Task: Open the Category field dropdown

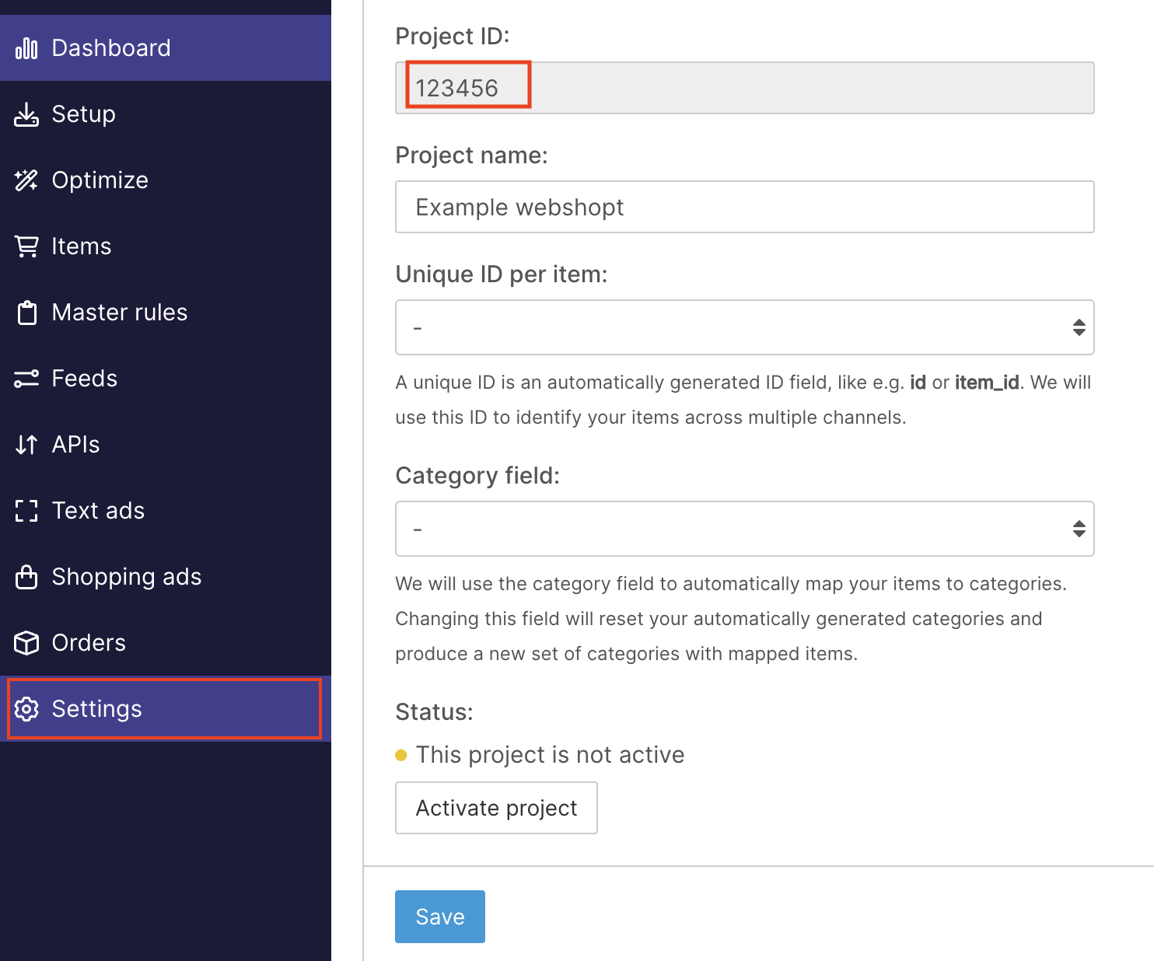Action: (744, 529)
